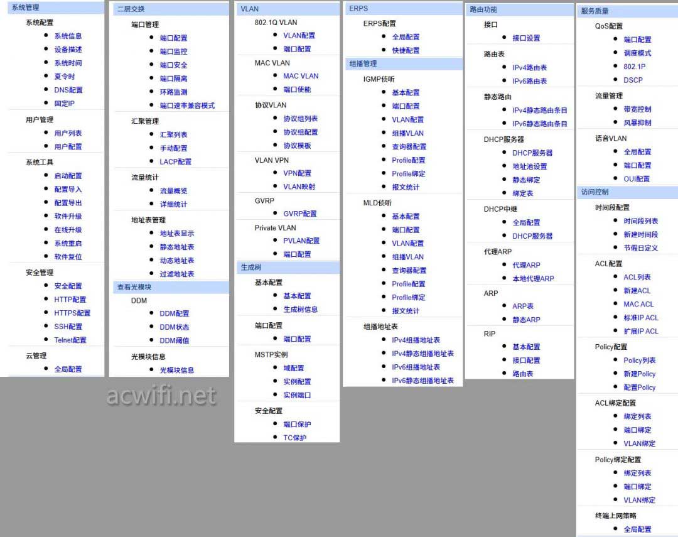678x537 pixels.
Task: Open the IPv4路由表 link
Action: pyautogui.click(x=529, y=67)
